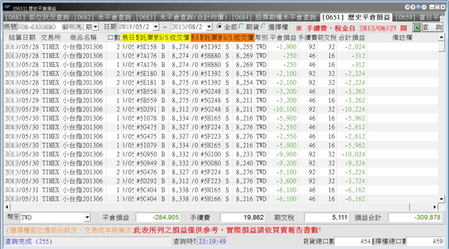The image size is (449, 249).
Task: Open the [0684] 股票期權未平倉查詢 tab
Action: pos(274,18)
